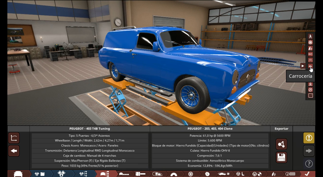Screen dimensions: 323x177
Task: Click the 'Peso: 1033 kg' row
Action: click(x=90, y=166)
